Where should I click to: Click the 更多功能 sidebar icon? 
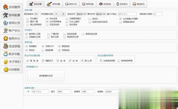click(x=6, y=54)
